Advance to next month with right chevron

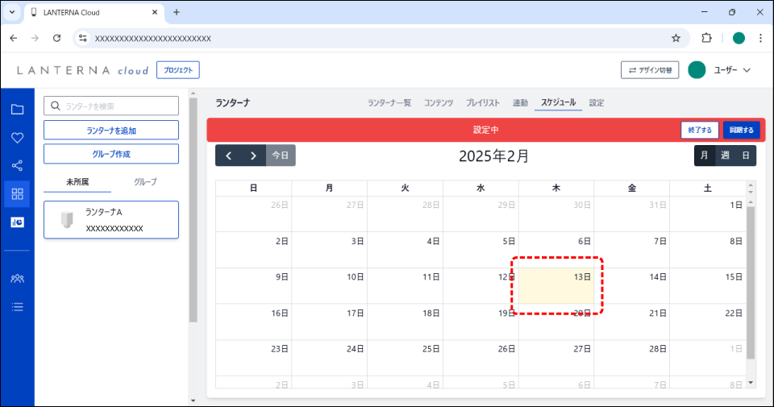click(253, 156)
